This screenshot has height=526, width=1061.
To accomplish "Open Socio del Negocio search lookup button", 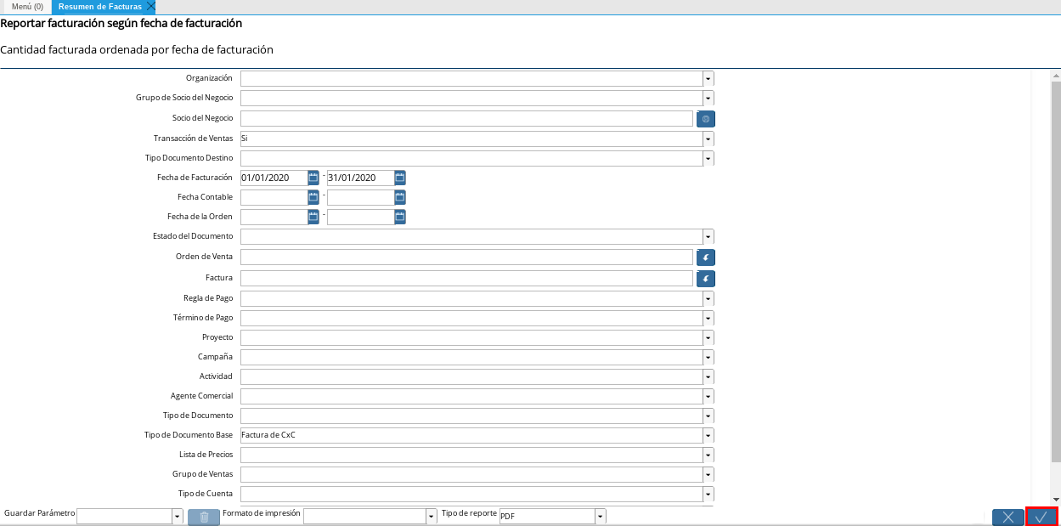I will click(x=706, y=119).
